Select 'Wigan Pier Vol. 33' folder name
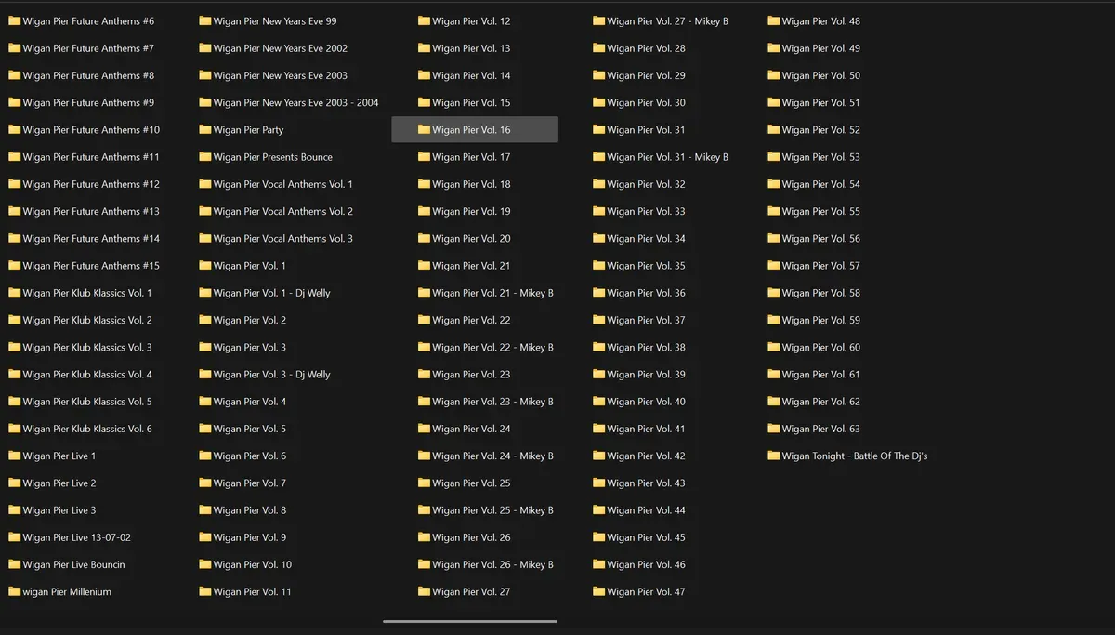 tap(646, 212)
